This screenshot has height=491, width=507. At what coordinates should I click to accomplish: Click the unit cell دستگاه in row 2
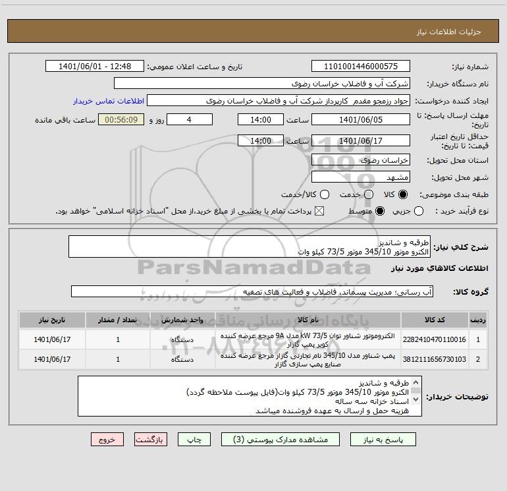coord(182,359)
